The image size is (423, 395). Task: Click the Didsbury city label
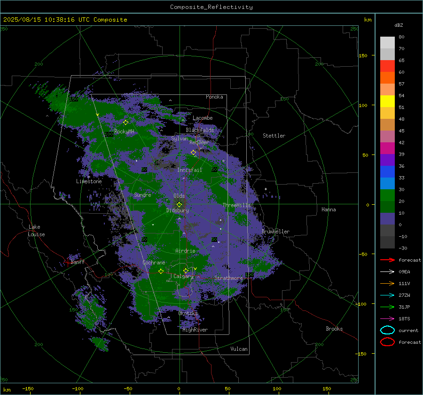click(x=177, y=210)
